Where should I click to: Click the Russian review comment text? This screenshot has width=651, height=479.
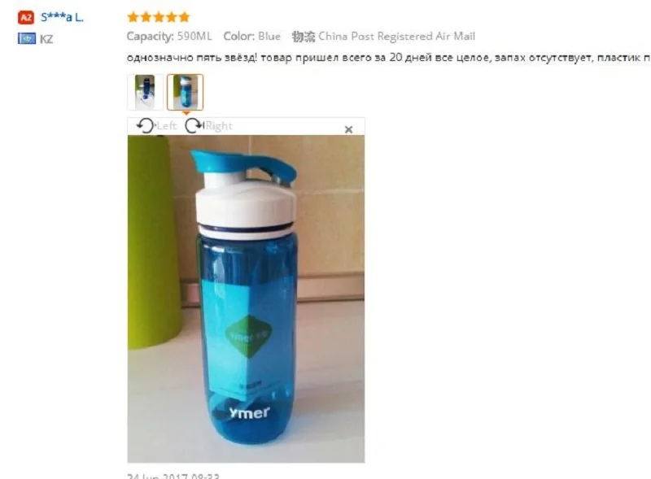coord(389,58)
